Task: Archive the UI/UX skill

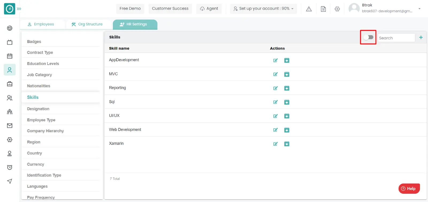Action: tap(286, 116)
